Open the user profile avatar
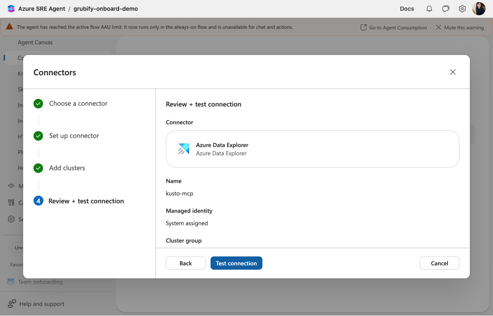493x316 pixels. click(479, 9)
